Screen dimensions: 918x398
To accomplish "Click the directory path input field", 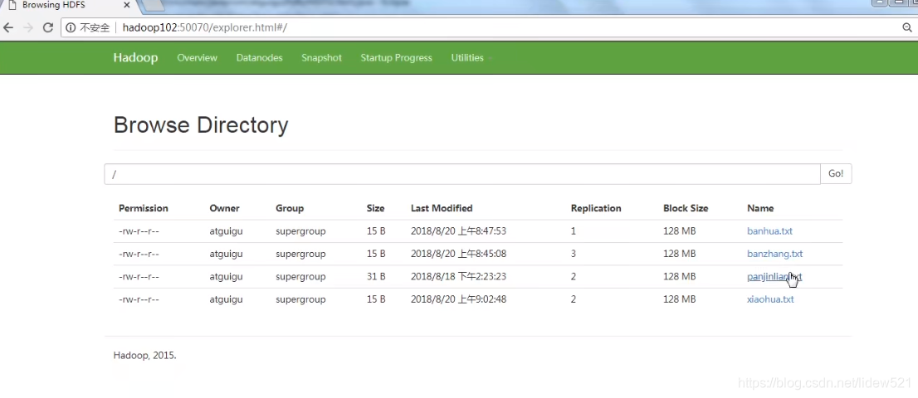I will [462, 174].
